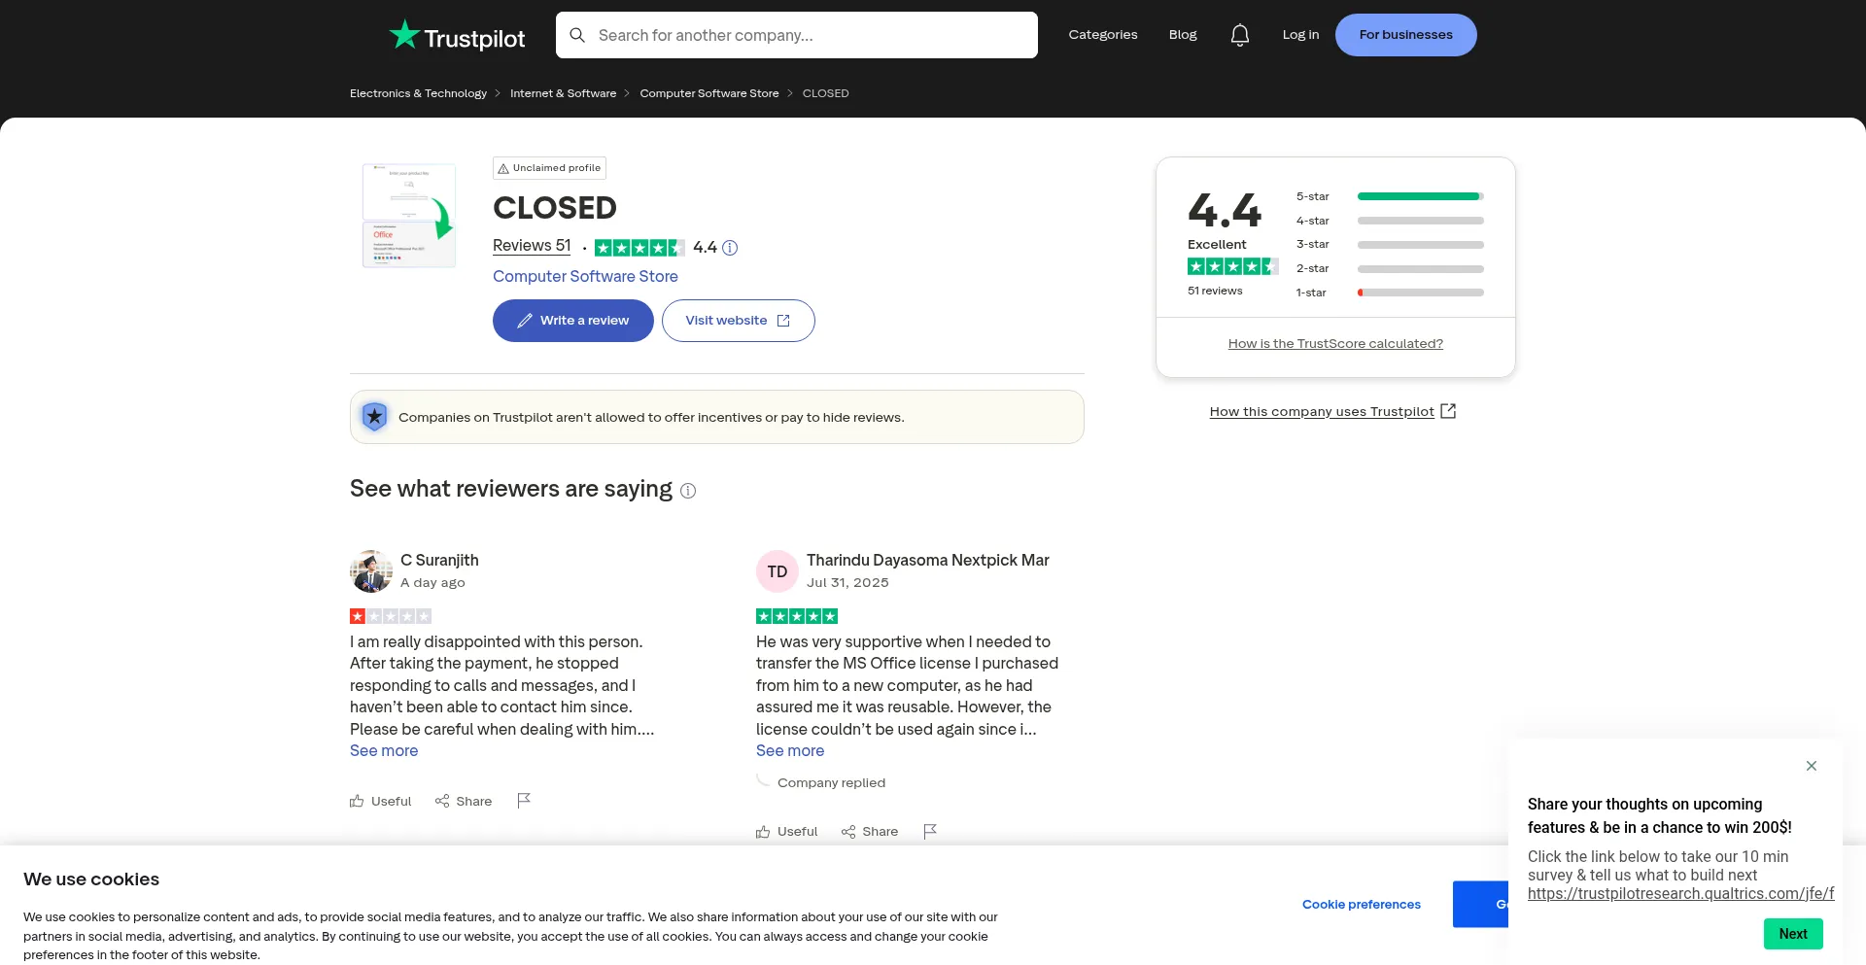Open the notifications bell
1866x965 pixels.
pos(1240,34)
